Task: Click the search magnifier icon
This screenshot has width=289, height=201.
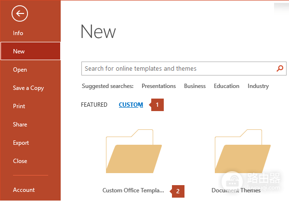Action: (280, 68)
